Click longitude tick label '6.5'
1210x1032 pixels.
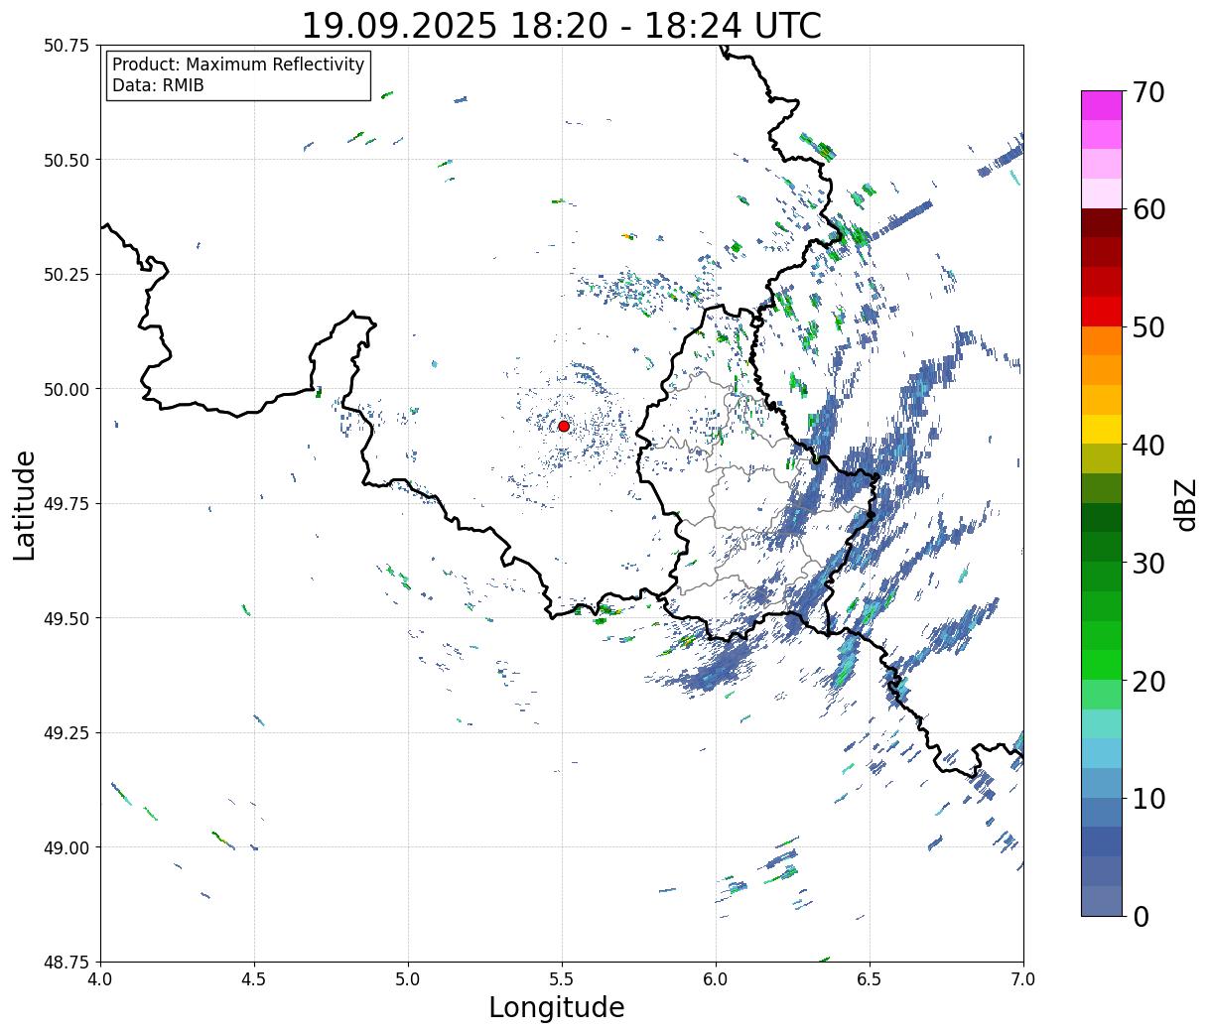pyautogui.click(x=870, y=978)
